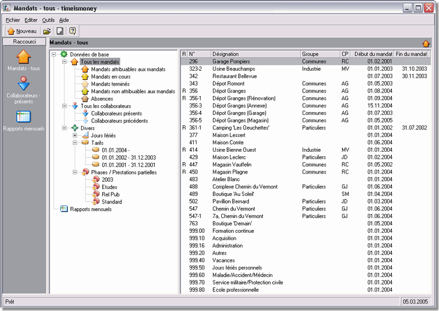Click the green gear icon of Données de base

point(64,54)
